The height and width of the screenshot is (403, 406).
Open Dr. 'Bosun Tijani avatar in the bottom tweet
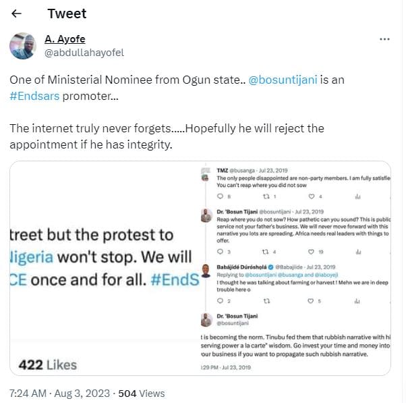[x=206, y=319]
